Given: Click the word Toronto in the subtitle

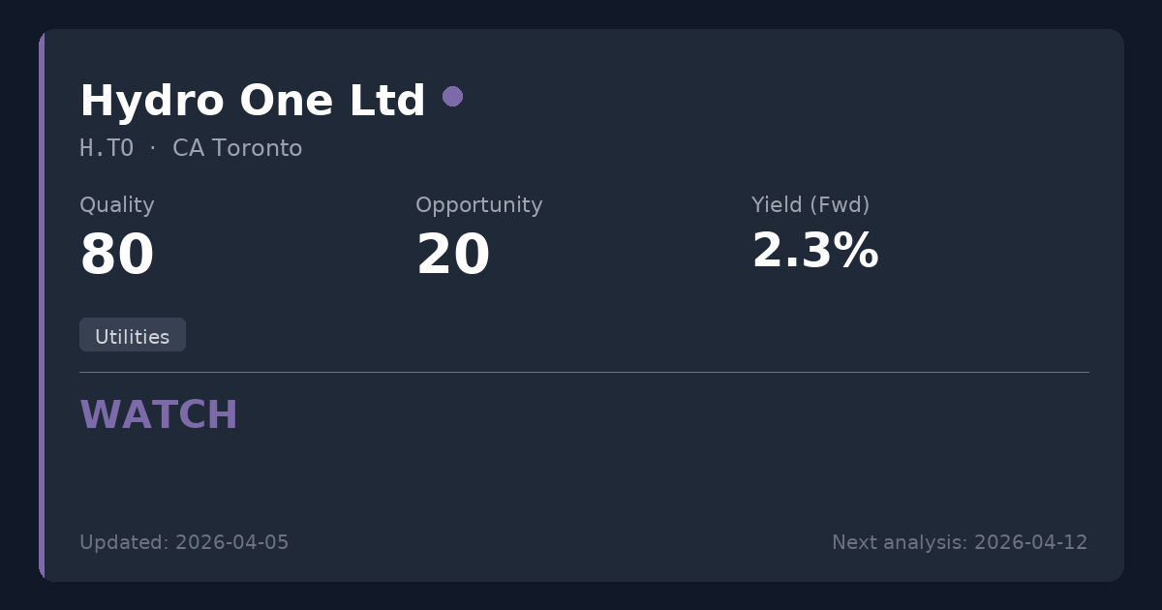Looking at the screenshot, I should (x=257, y=149).
